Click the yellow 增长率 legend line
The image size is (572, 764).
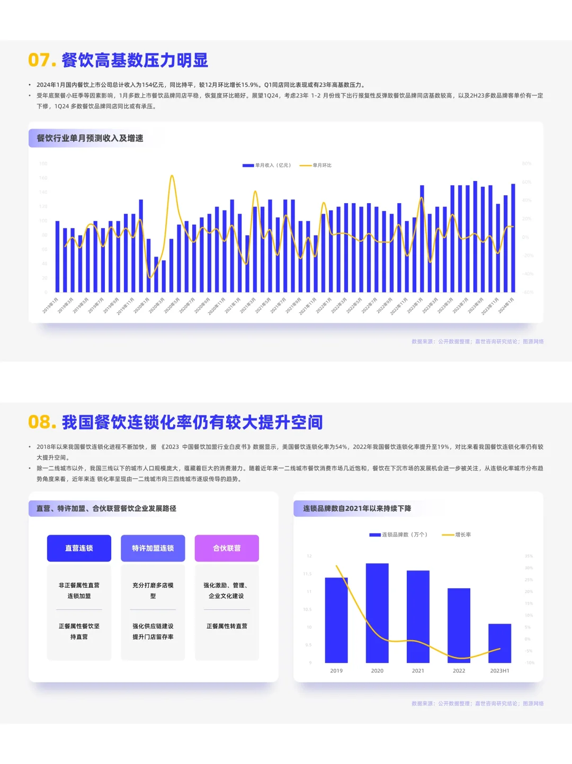point(448,535)
